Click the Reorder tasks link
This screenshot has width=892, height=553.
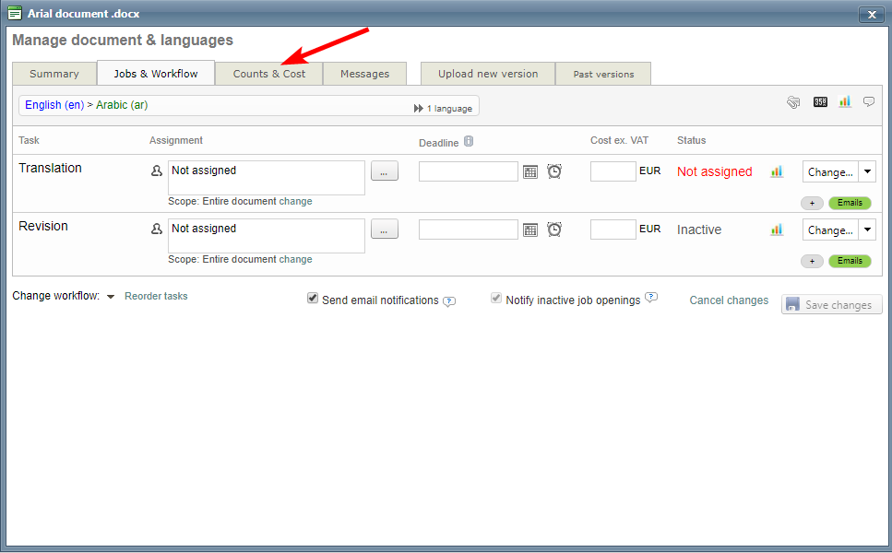pyautogui.click(x=156, y=296)
